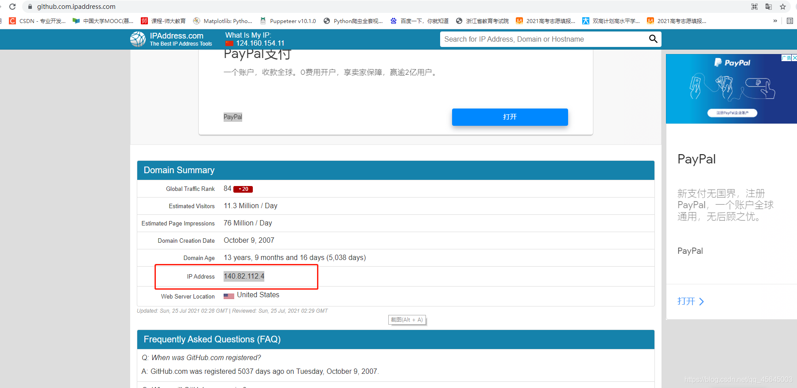Image resolution: width=797 pixels, height=388 pixels.
Task: Select the IP address 140.82.112.4
Action: [x=244, y=276]
